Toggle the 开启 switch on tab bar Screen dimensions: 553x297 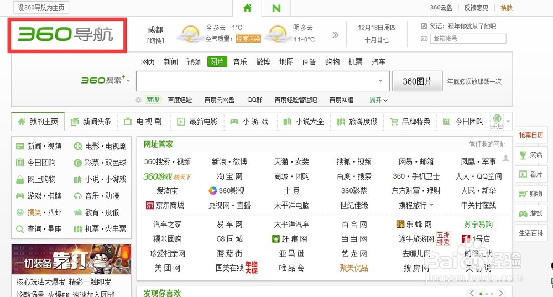(x=497, y=121)
